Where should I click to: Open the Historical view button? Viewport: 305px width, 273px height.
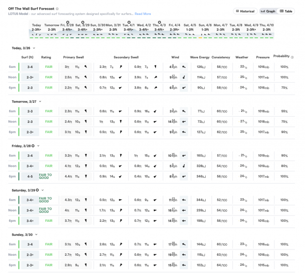245,11
